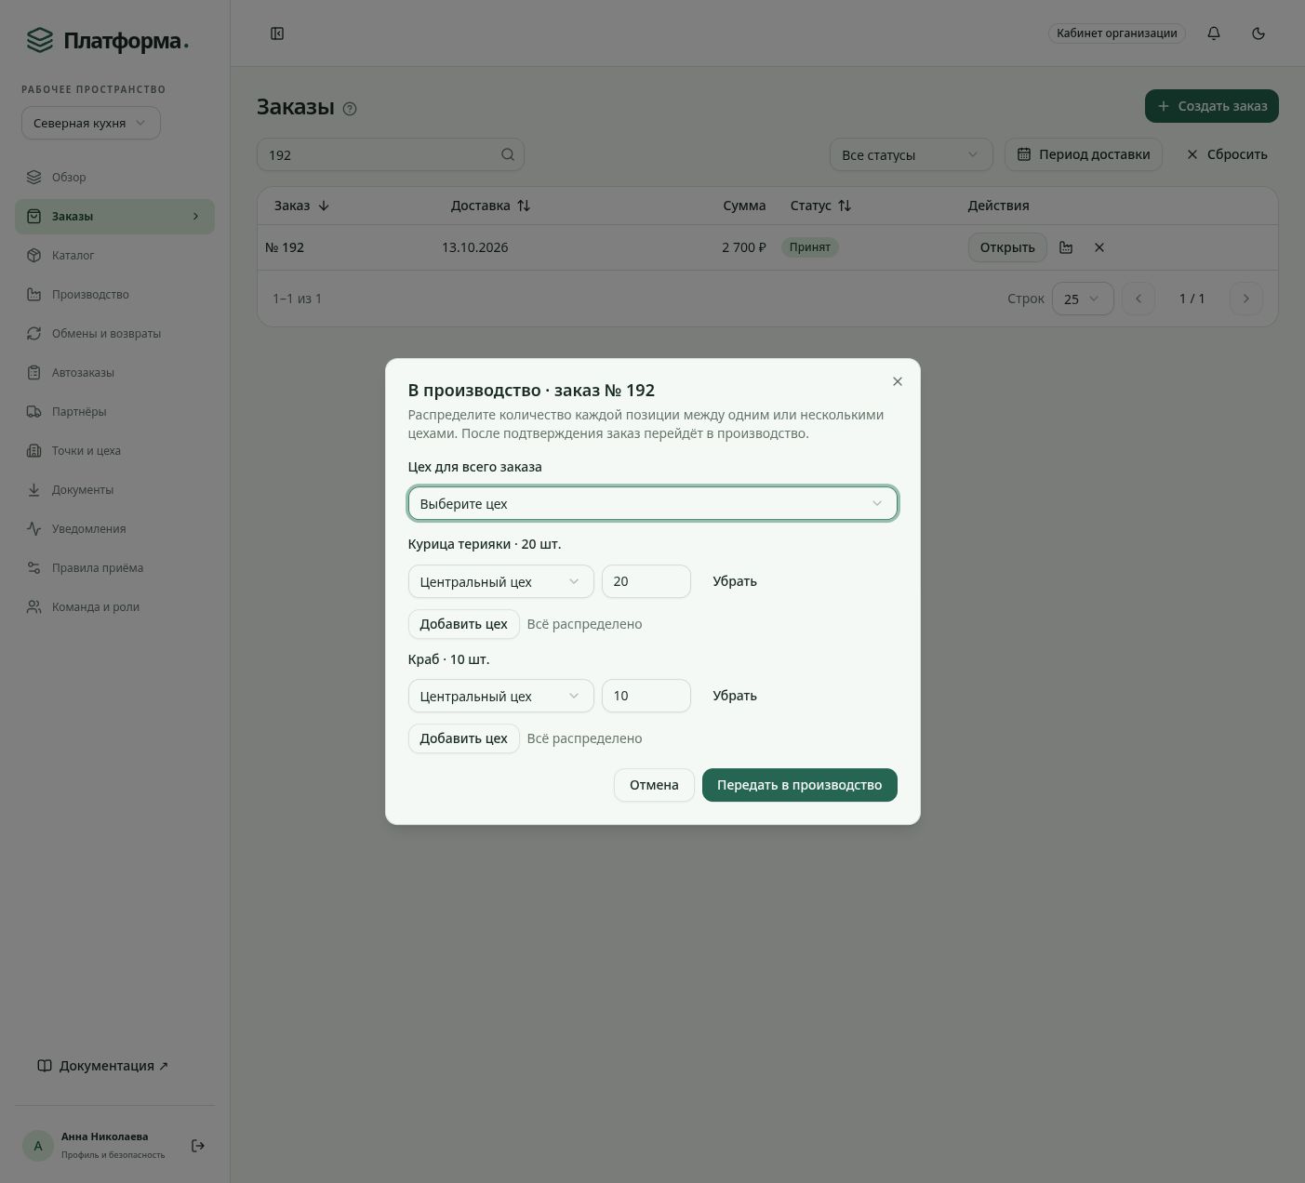Open the Период доставки date filter

[x=1083, y=154]
